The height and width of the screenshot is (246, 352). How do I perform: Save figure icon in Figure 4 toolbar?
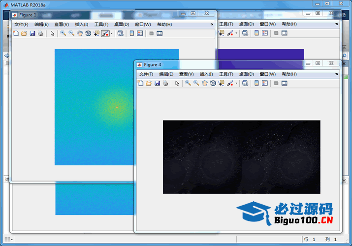click(x=157, y=83)
